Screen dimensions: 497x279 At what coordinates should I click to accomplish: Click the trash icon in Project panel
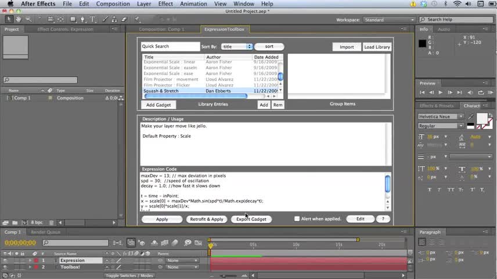click(x=51, y=223)
